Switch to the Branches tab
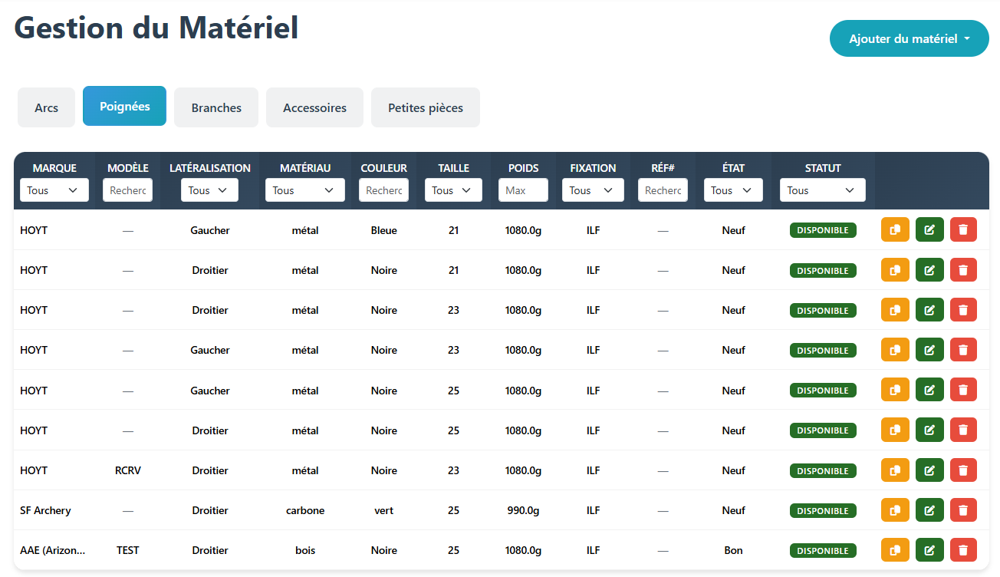Screen dimensions: 1000x577 point(215,107)
